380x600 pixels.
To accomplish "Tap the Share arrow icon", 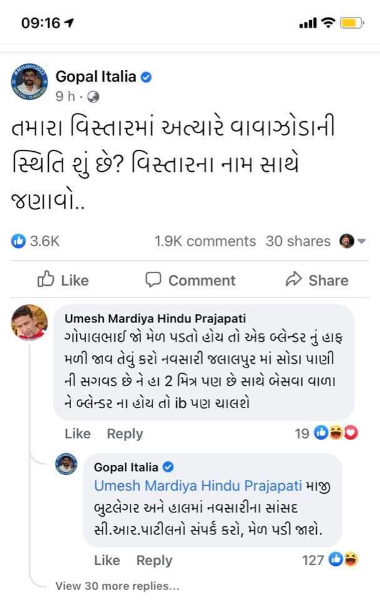I will point(293,279).
